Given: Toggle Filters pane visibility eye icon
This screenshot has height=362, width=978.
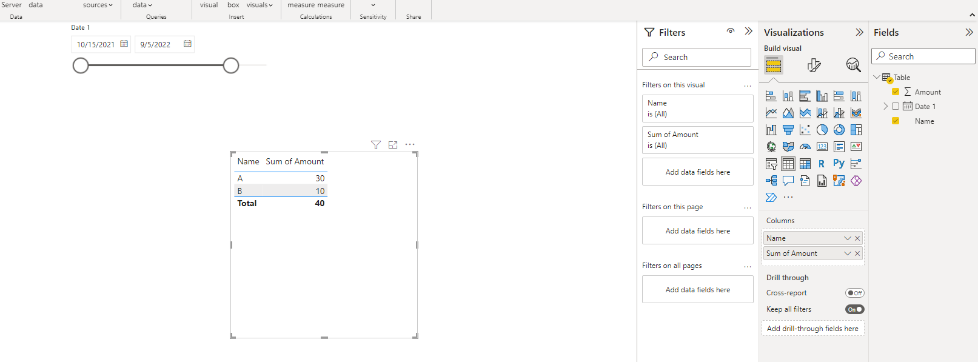Looking at the screenshot, I should click(x=731, y=31).
